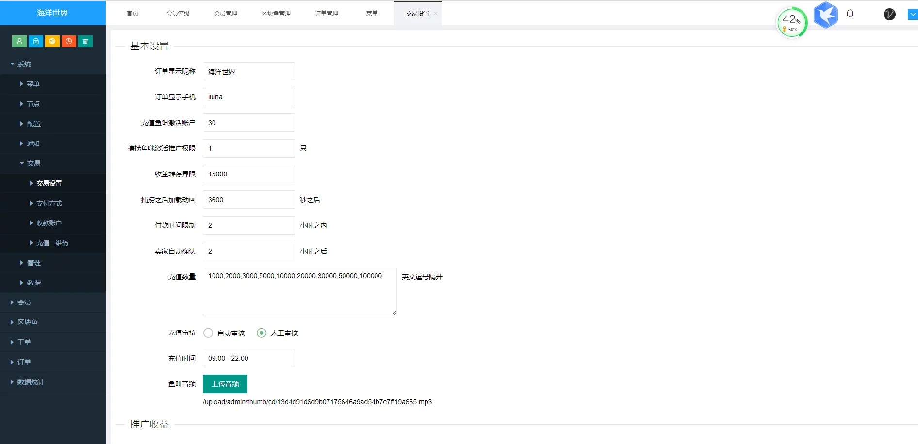Click the 充值时间 input field
The image size is (918, 444).
[x=248, y=358]
